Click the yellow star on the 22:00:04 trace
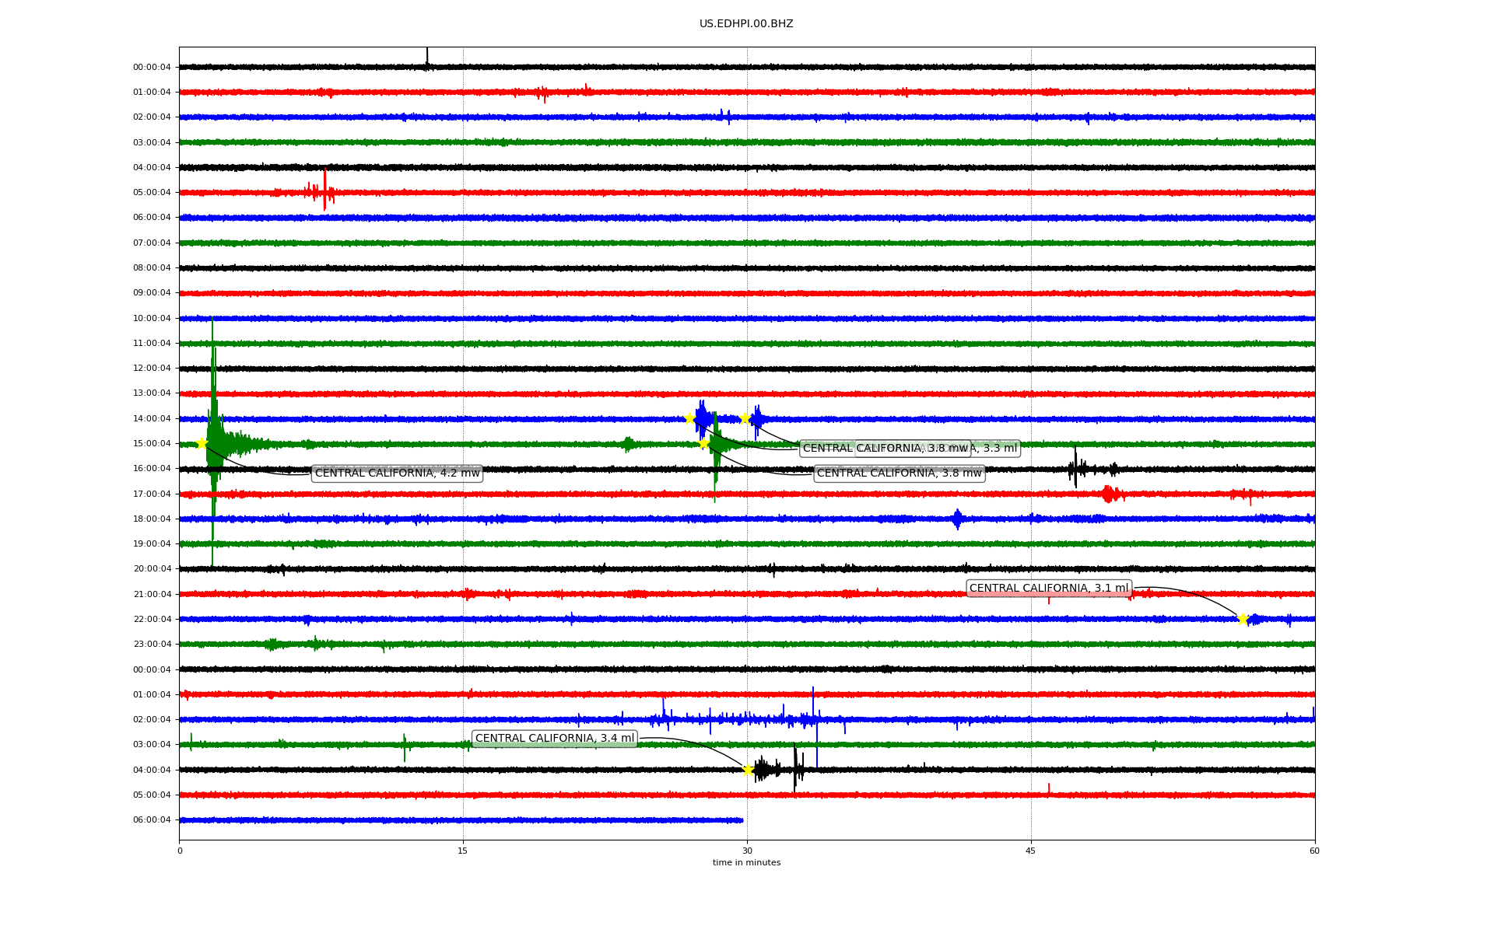Viewport: 1494px width, 933px height. click(1243, 619)
